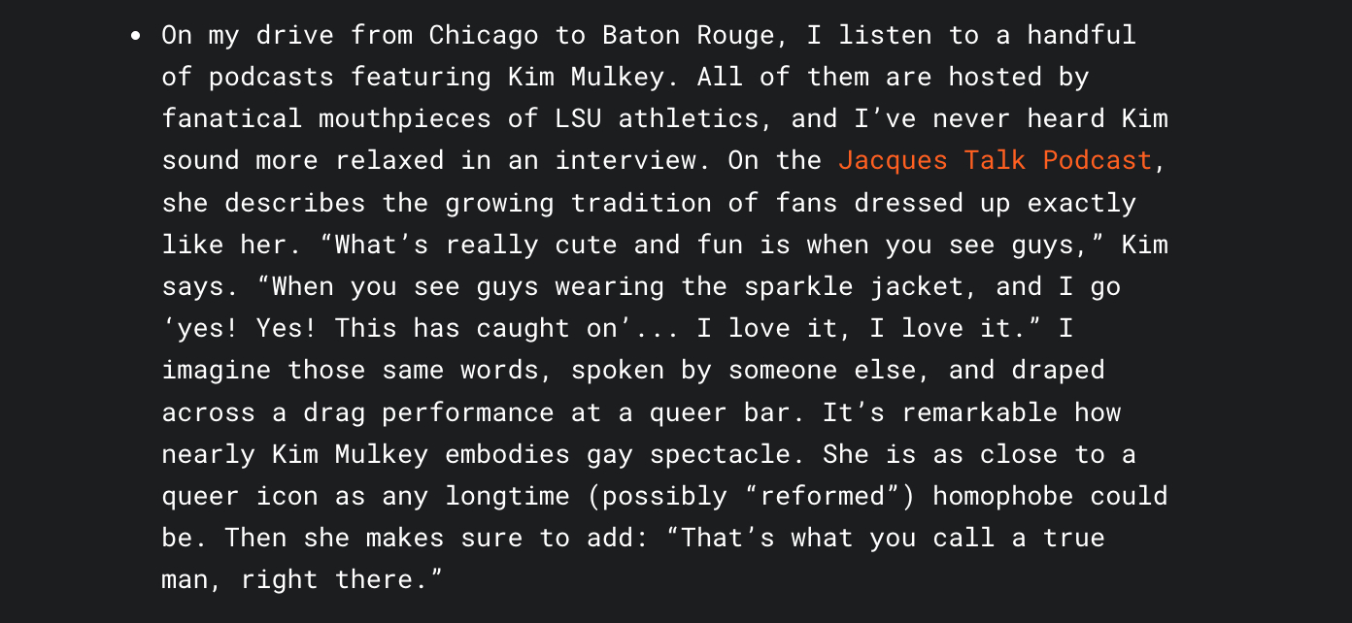
Task: Click the acronym "LSU" in the text
Action: pyautogui.click(x=578, y=118)
